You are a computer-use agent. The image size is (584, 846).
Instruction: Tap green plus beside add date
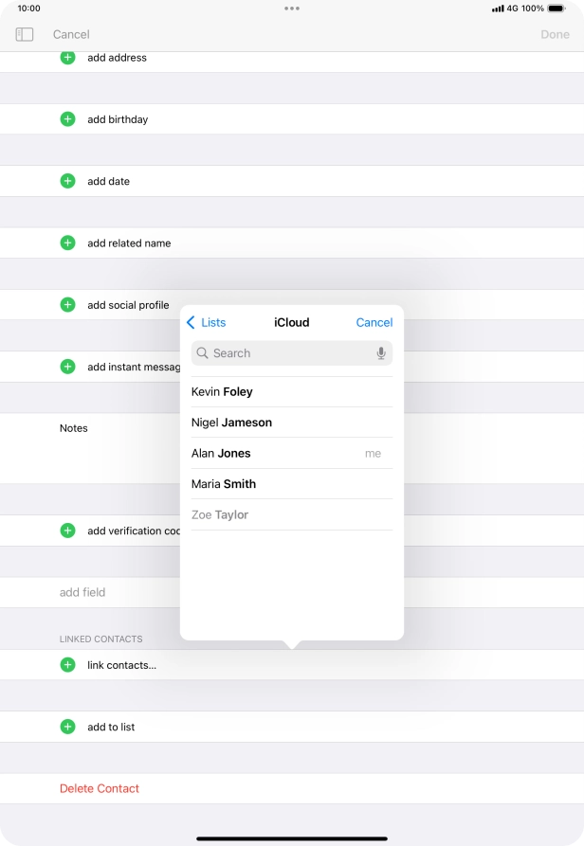pos(67,181)
